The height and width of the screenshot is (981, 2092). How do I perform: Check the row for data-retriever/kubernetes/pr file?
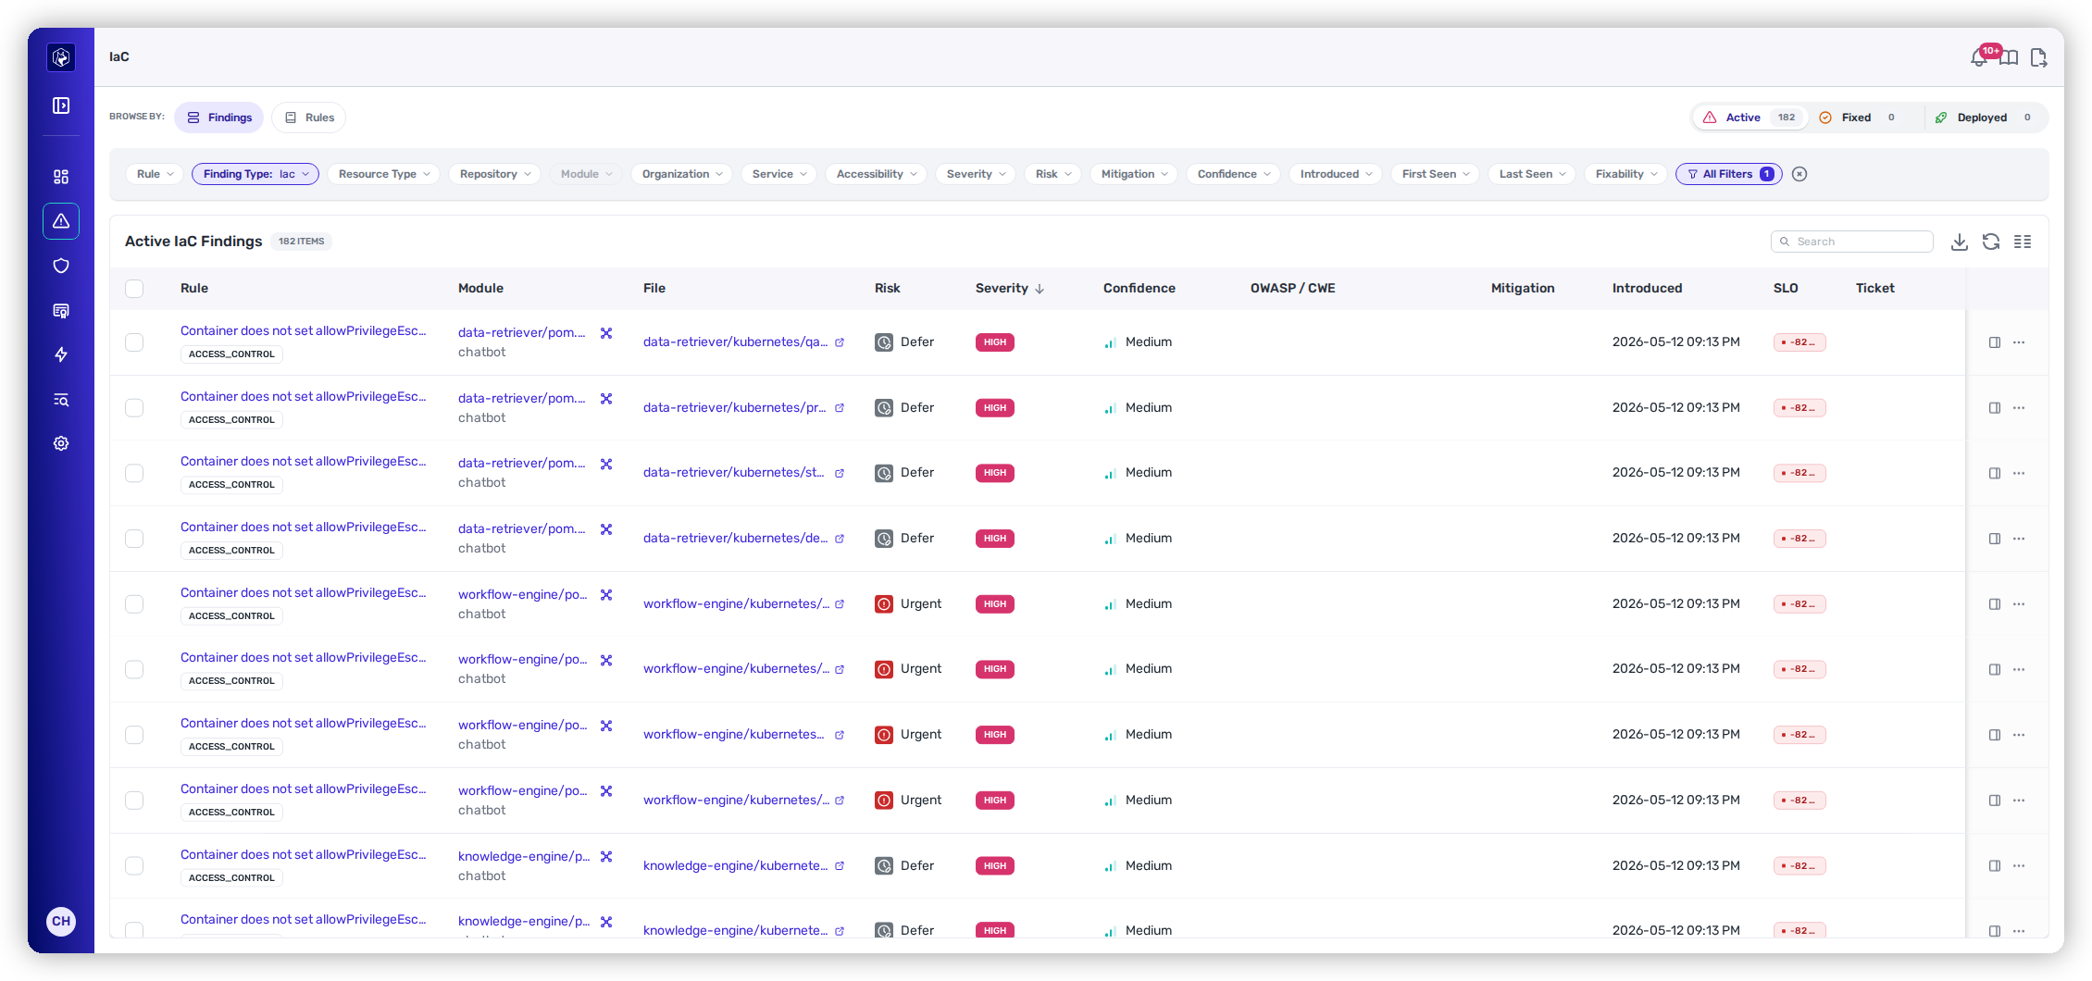pos(134,408)
